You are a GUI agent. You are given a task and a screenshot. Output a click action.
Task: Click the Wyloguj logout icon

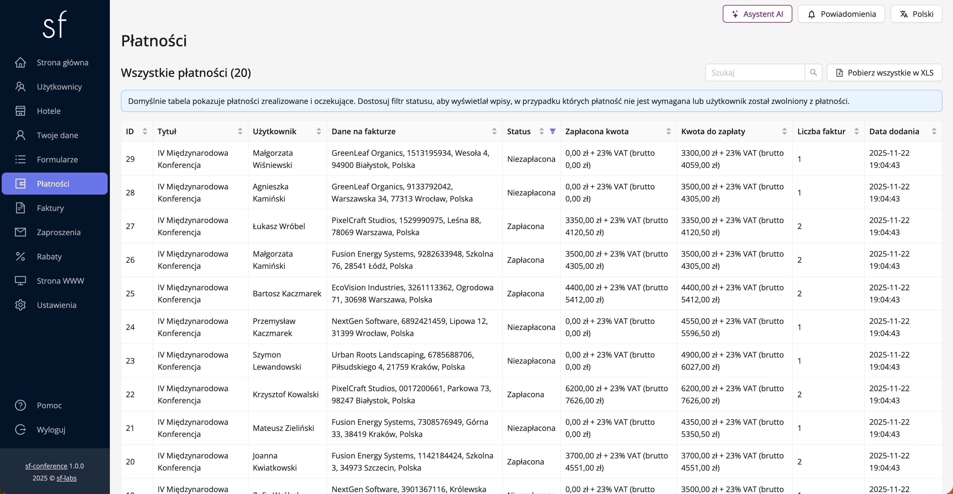point(20,429)
